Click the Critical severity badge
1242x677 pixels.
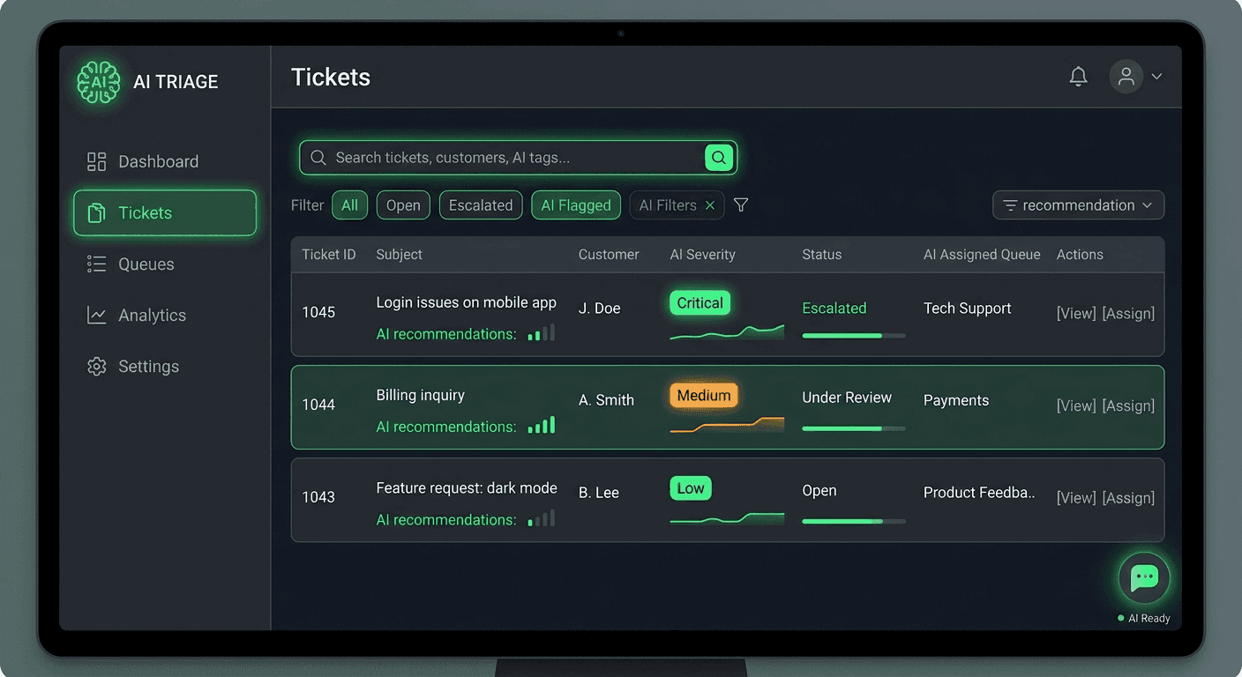pyautogui.click(x=700, y=303)
